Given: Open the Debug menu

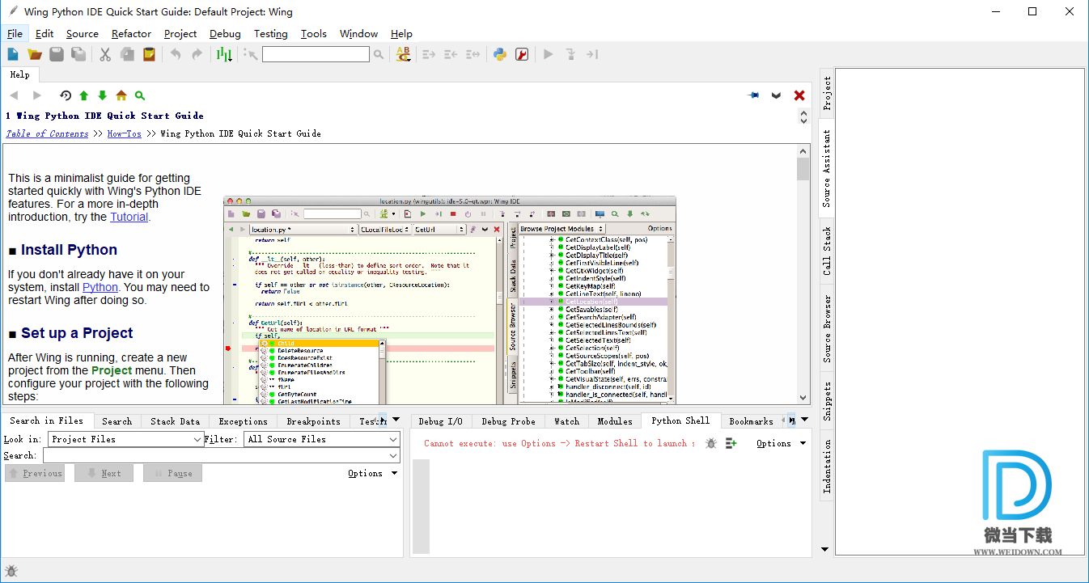Looking at the screenshot, I should coord(225,33).
